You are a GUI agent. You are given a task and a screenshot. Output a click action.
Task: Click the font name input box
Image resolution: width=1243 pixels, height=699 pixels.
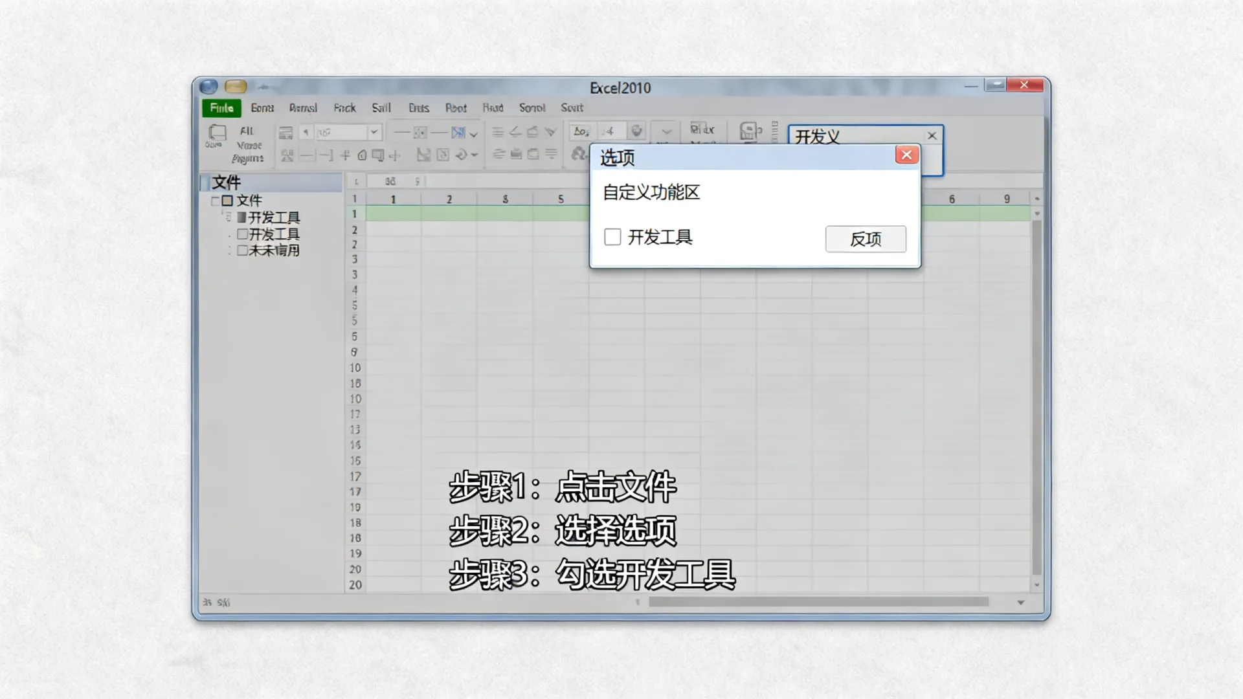coord(341,132)
